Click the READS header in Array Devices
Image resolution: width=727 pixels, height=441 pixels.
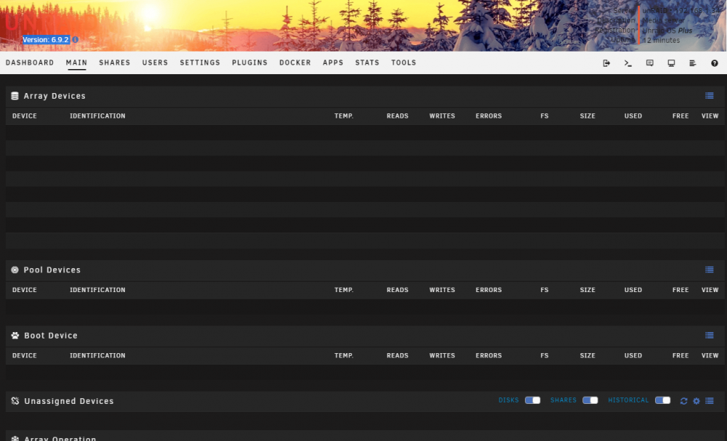(x=398, y=116)
